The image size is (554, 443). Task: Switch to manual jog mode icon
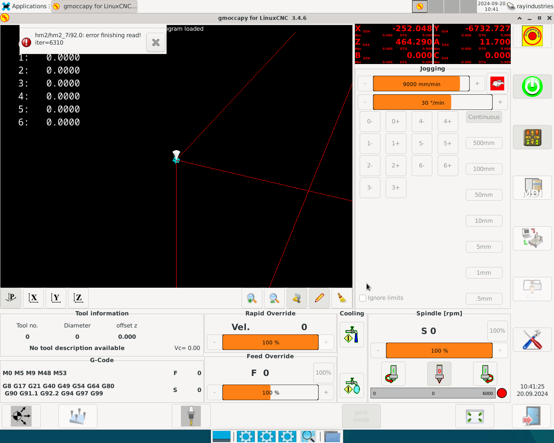[x=532, y=137]
